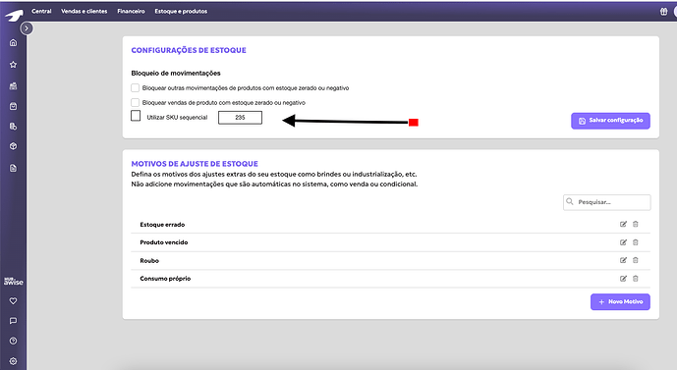The image size is (677, 370).
Task: Edit the Roubo reason
Action: pyautogui.click(x=623, y=260)
